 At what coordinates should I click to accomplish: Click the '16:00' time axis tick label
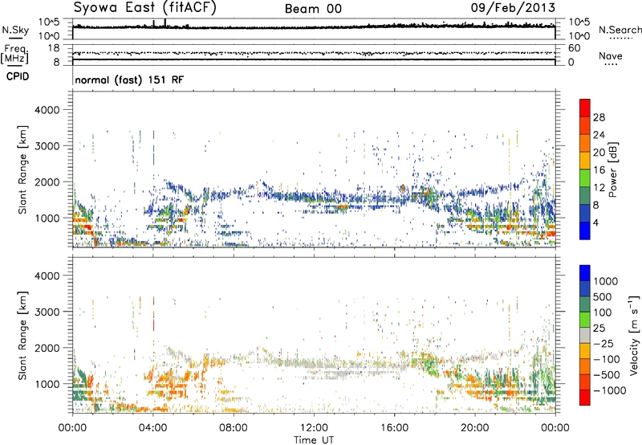(x=394, y=428)
